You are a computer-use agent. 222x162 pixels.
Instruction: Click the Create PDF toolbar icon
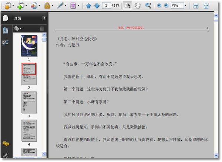[8, 6]
